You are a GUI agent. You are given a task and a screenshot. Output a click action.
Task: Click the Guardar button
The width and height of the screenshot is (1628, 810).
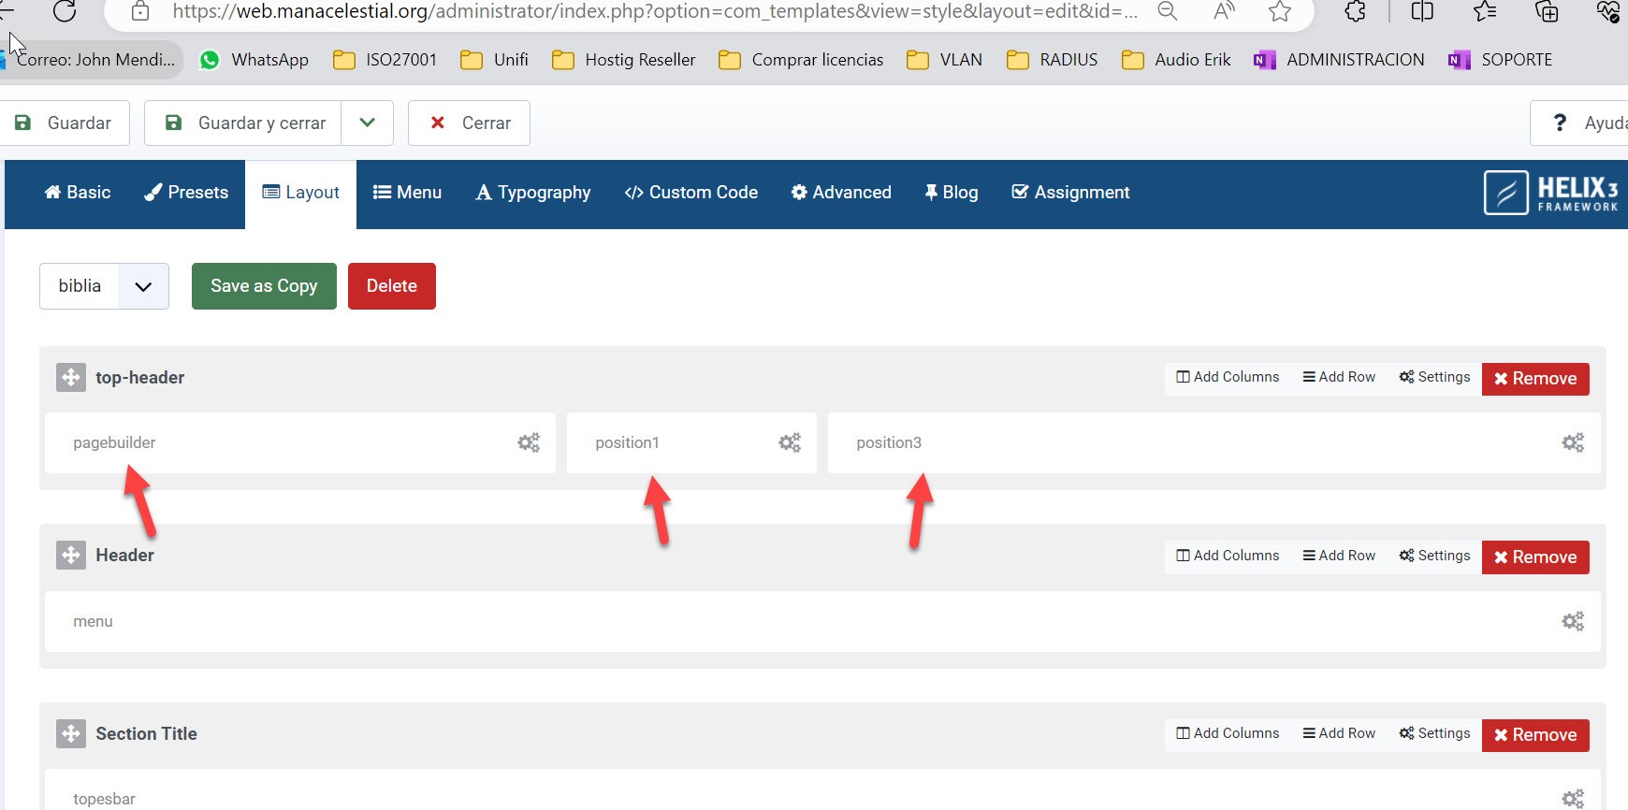[64, 123]
